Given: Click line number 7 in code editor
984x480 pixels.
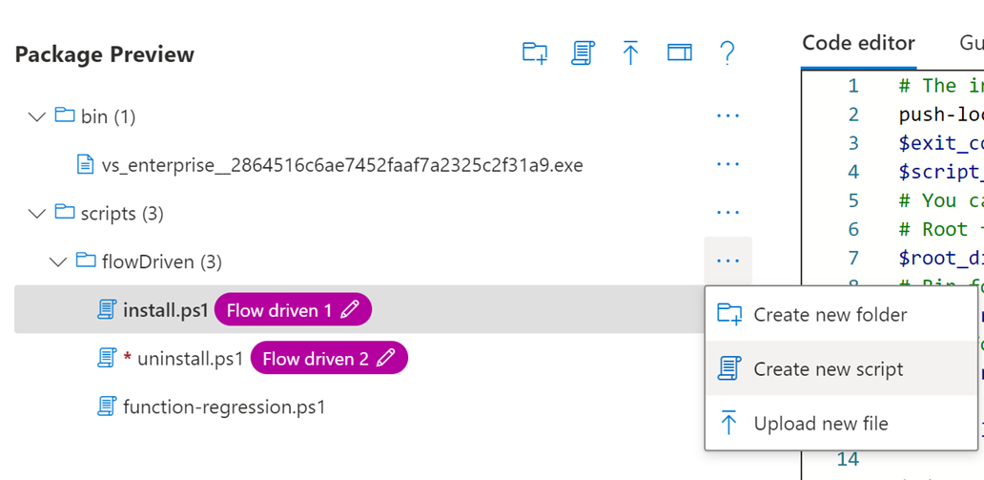Looking at the screenshot, I should point(852,259).
